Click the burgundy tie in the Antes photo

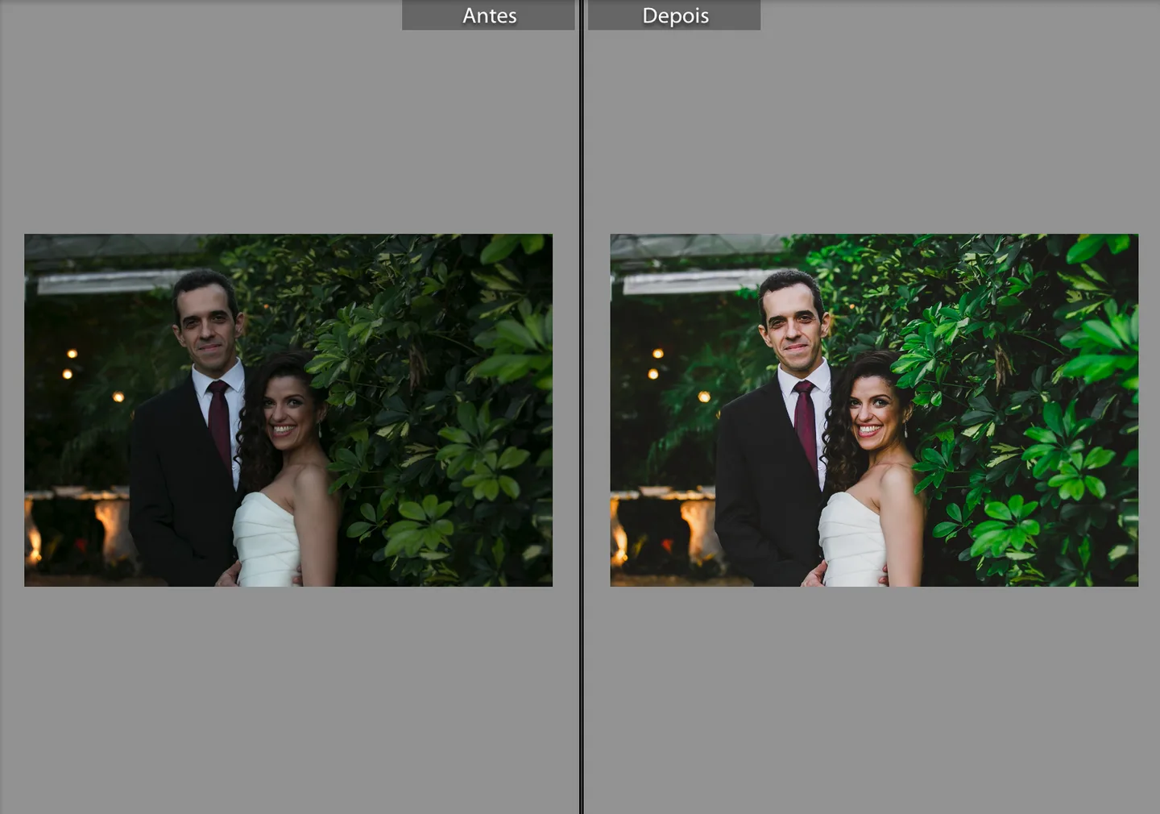(219, 423)
